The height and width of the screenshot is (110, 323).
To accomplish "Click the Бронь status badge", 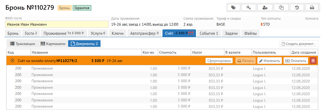I will pos(65,8).
